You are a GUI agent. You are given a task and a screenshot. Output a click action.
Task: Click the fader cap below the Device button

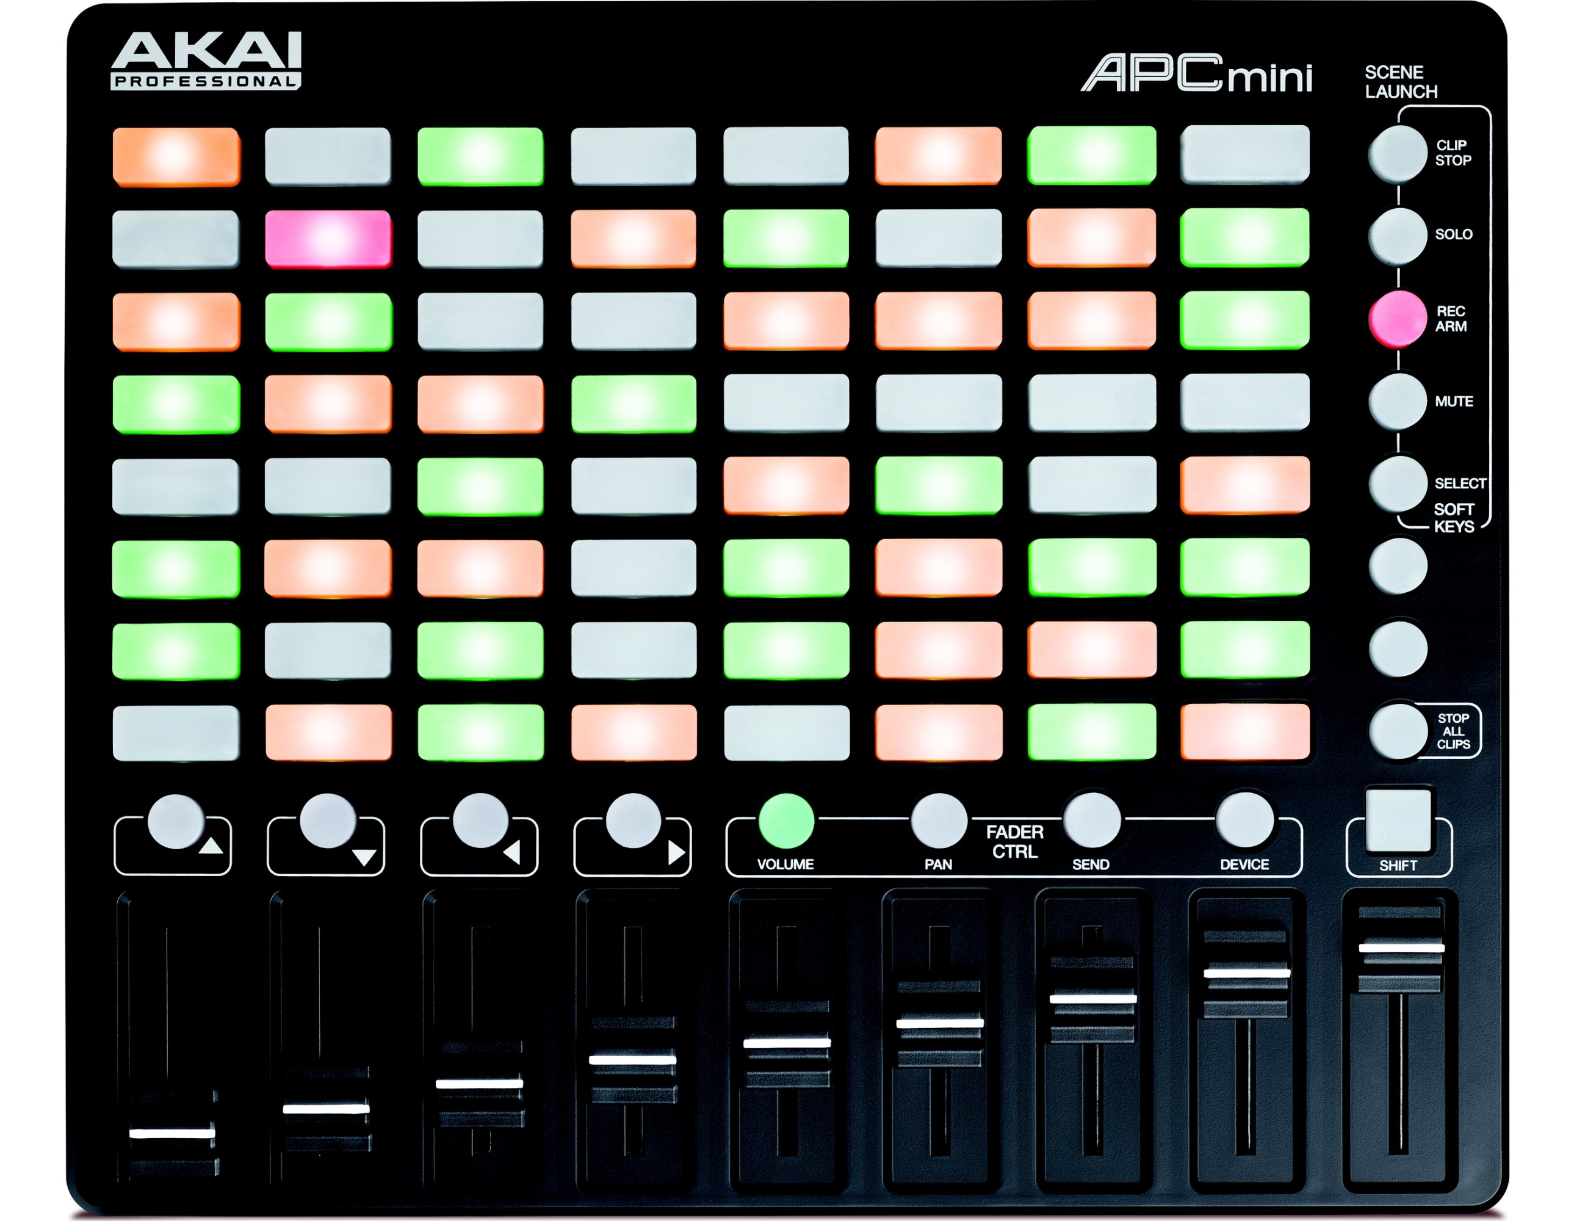coord(1246,974)
